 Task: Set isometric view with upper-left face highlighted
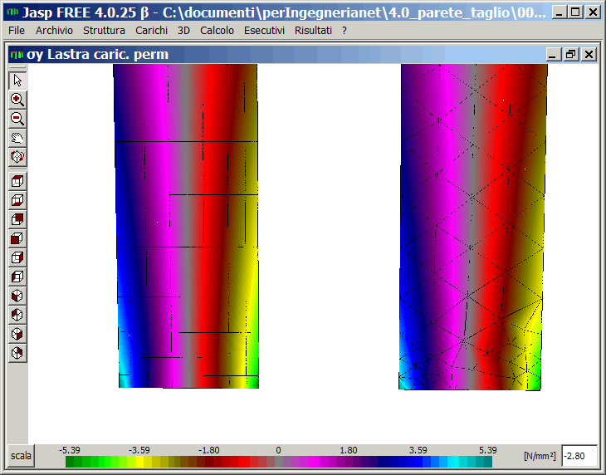tap(17, 315)
